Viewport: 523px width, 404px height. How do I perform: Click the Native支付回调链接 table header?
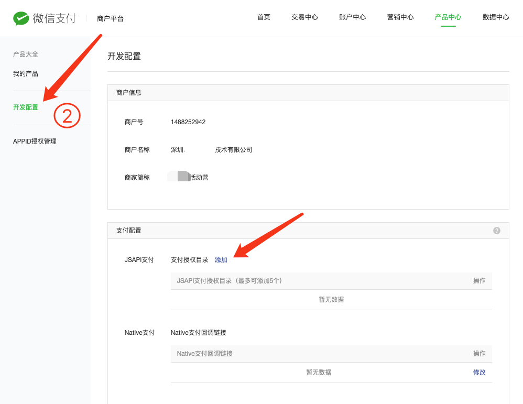(205, 354)
